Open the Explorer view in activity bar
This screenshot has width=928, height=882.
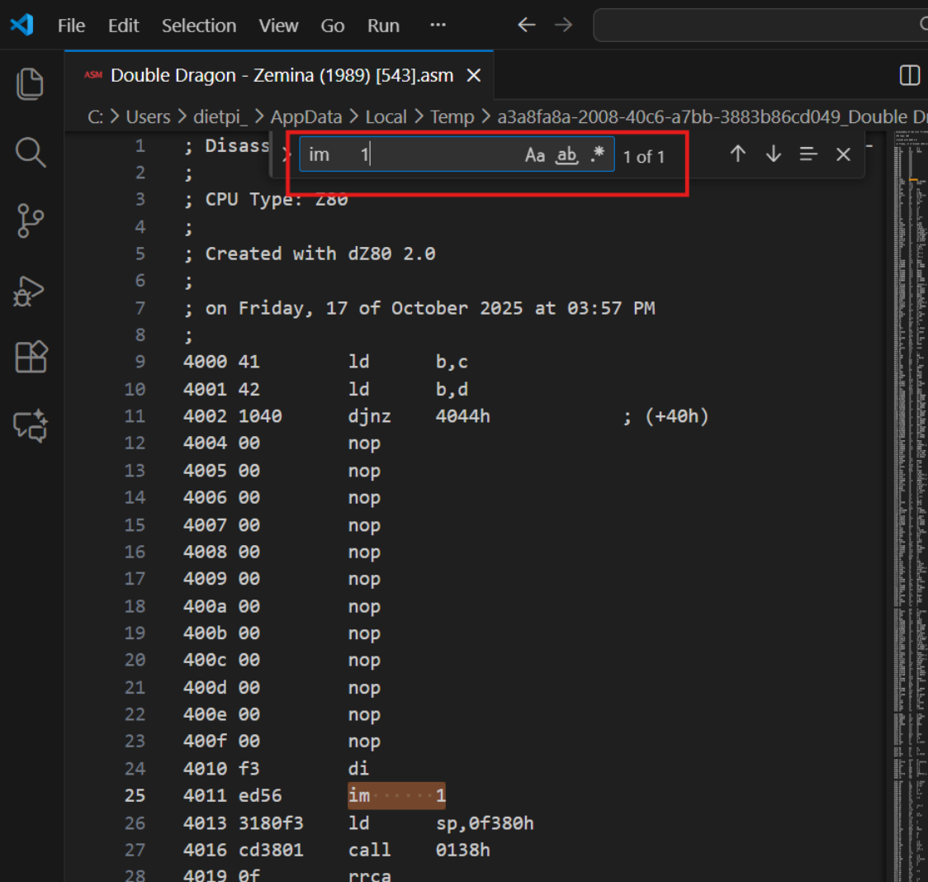pos(30,83)
